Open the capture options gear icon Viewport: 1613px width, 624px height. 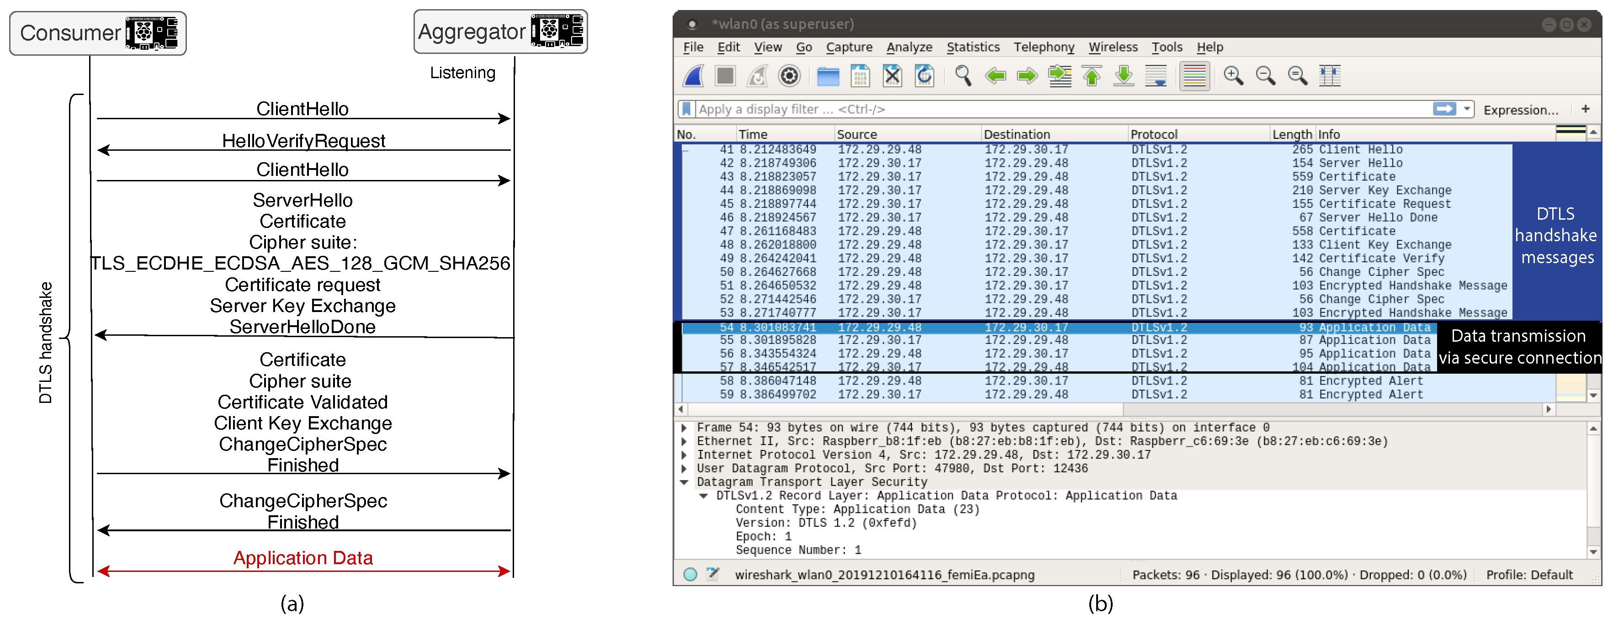click(x=789, y=76)
